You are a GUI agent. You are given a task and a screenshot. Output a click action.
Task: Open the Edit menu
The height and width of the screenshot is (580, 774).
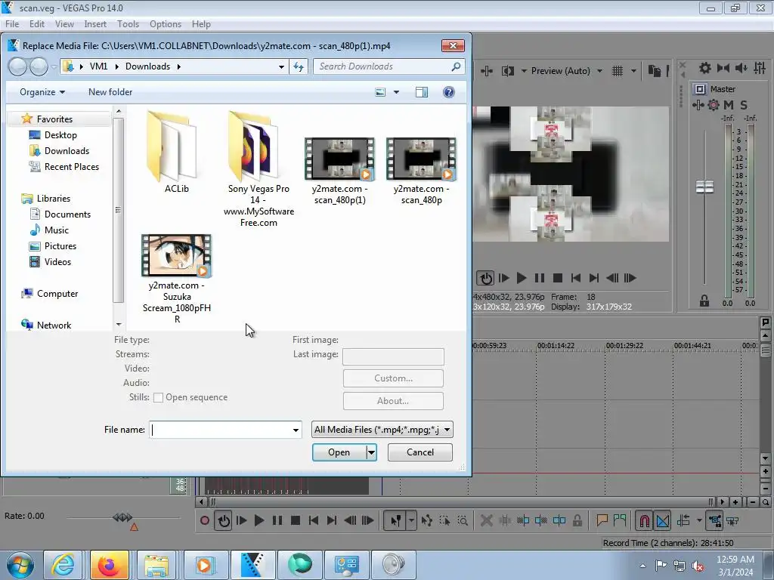tap(37, 24)
